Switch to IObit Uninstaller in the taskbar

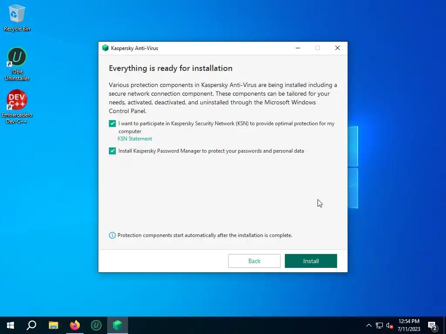pyautogui.click(x=96, y=325)
